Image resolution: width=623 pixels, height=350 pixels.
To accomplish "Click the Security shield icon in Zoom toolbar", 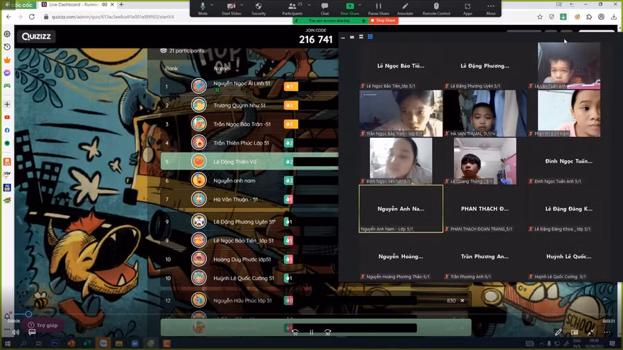I will [258, 6].
